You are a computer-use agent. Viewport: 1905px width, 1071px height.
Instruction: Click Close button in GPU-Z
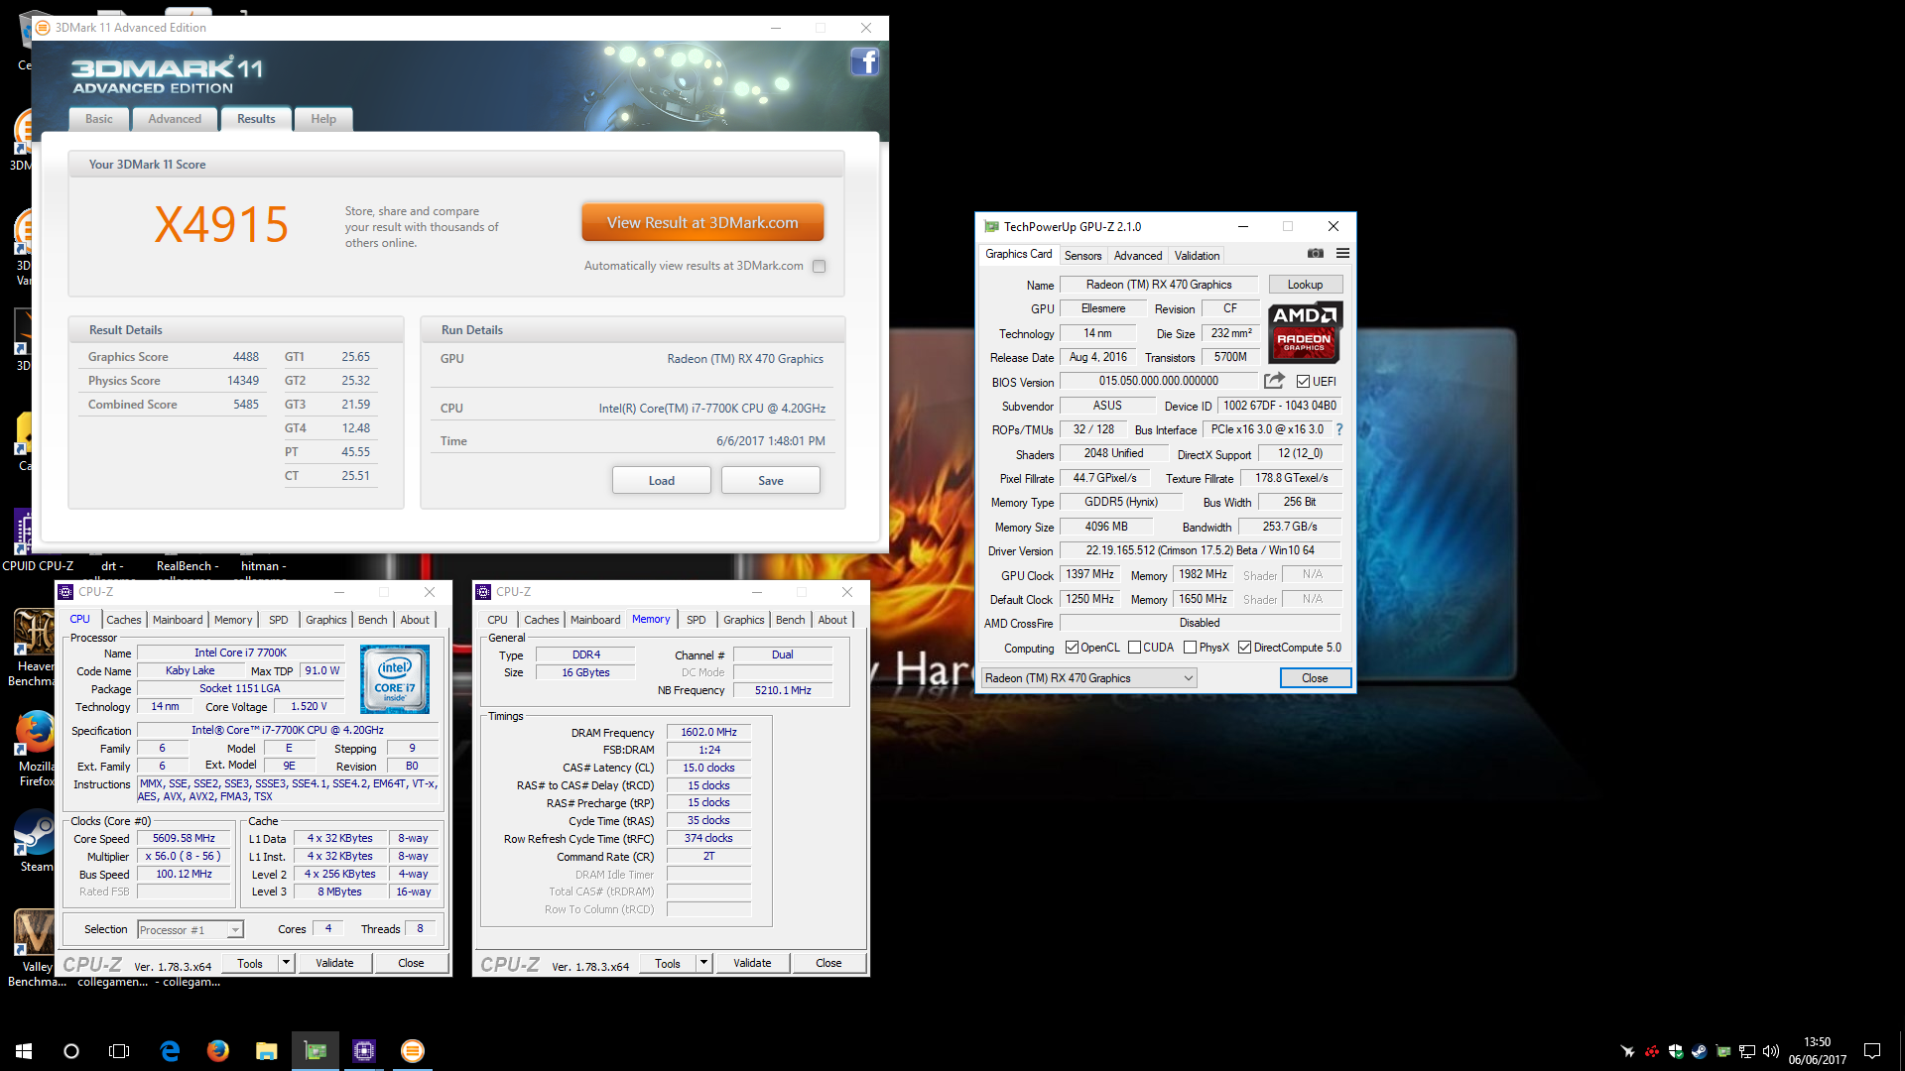point(1315,678)
